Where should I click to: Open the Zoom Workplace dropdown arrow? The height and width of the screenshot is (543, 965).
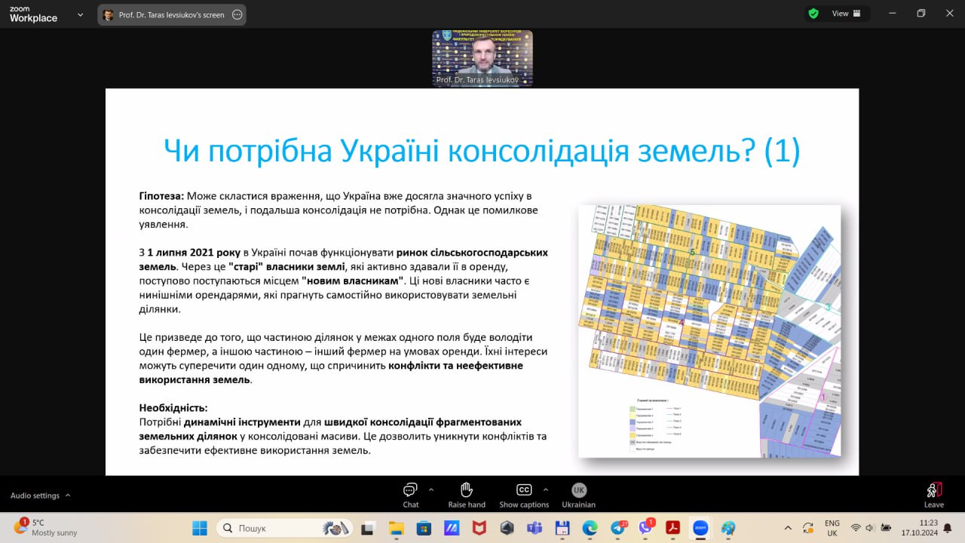[x=81, y=14]
